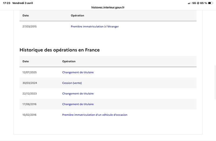Open 'Changement de titulaire' dated 17/06/2016
The image size is (216, 141).
click(x=78, y=104)
